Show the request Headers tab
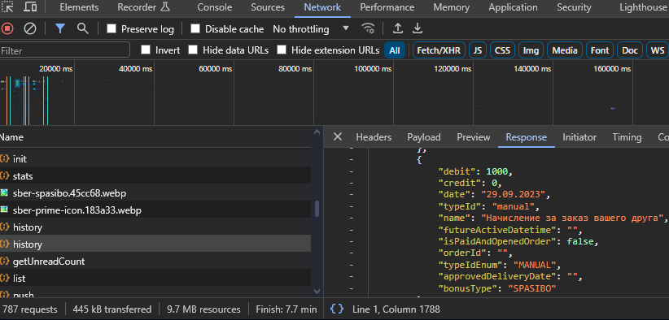 (x=374, y=137)
